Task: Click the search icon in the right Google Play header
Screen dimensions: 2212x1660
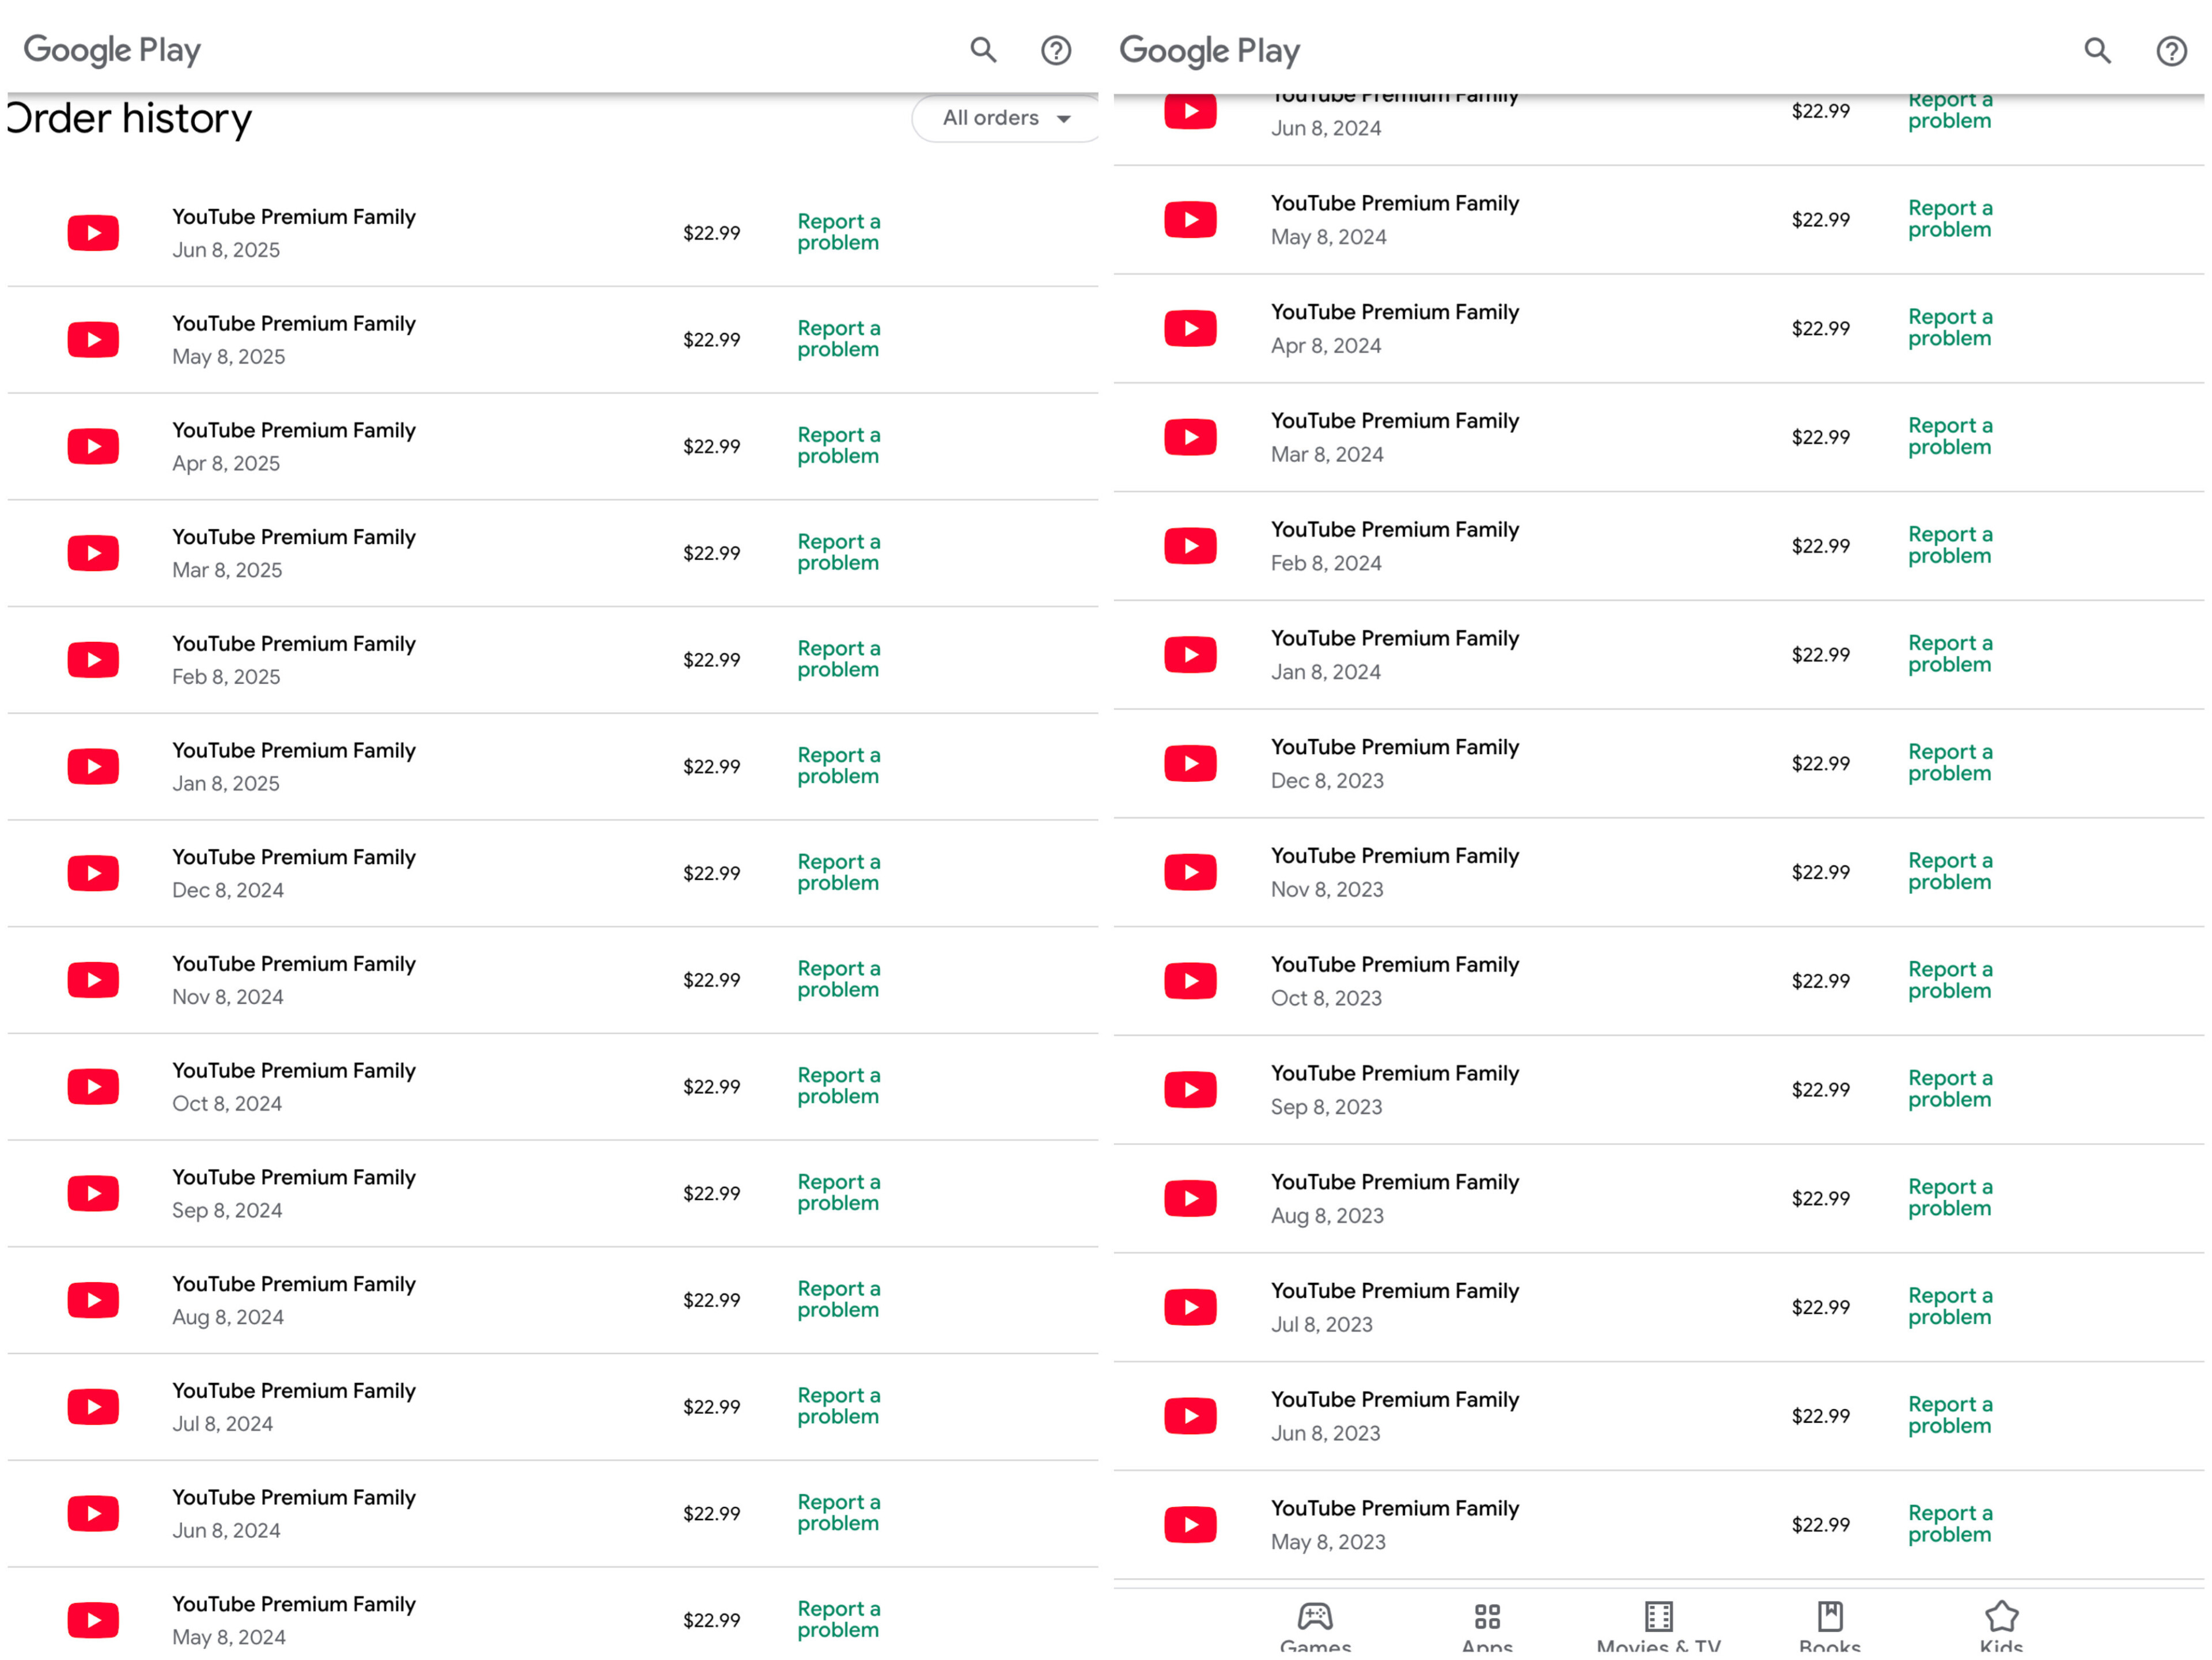Action: tap(2098, 51)
